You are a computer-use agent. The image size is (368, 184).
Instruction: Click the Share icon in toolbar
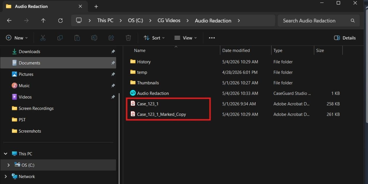(111, 38)
